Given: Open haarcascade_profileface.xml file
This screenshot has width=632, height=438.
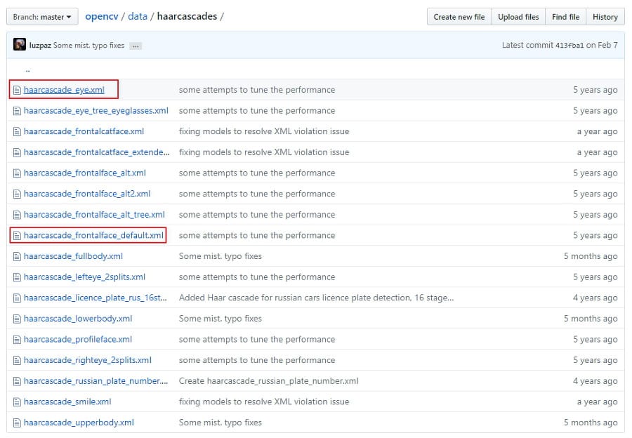Looking at the screenshot, I should click(x=78, y=340).
